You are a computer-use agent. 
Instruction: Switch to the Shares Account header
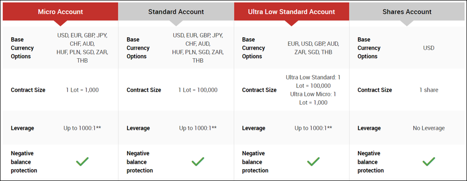407,12
